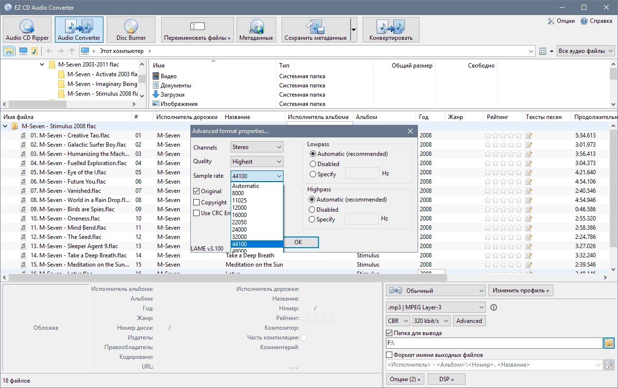This screenshot has height=388, width=618.
Task: Change file list view mode icon
Action: click(543, 51)
